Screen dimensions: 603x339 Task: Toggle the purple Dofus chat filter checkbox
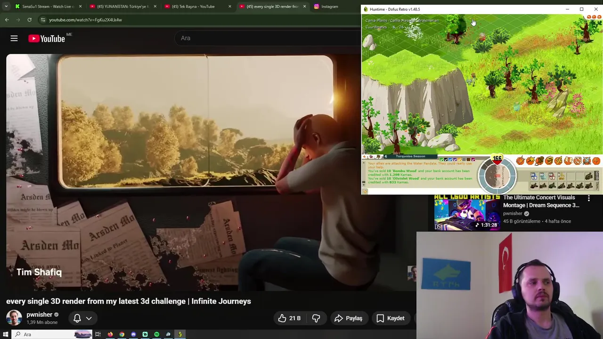(x=455, y=160)
